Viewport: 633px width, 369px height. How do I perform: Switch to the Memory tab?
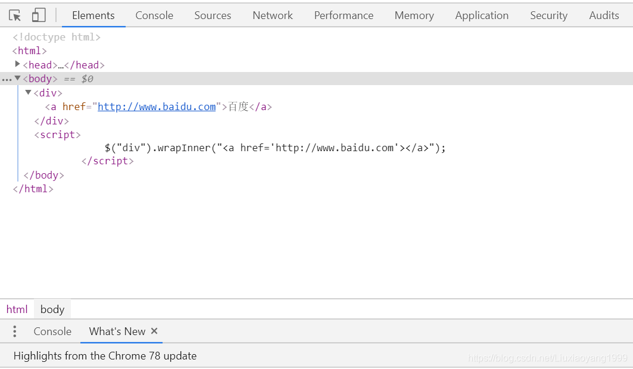[414, 15]
